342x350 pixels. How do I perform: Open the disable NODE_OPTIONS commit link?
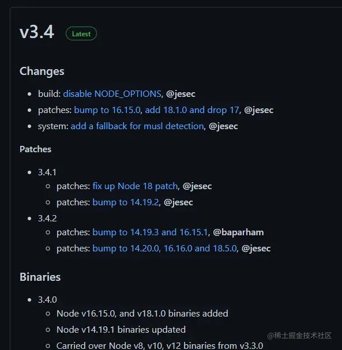112,94
